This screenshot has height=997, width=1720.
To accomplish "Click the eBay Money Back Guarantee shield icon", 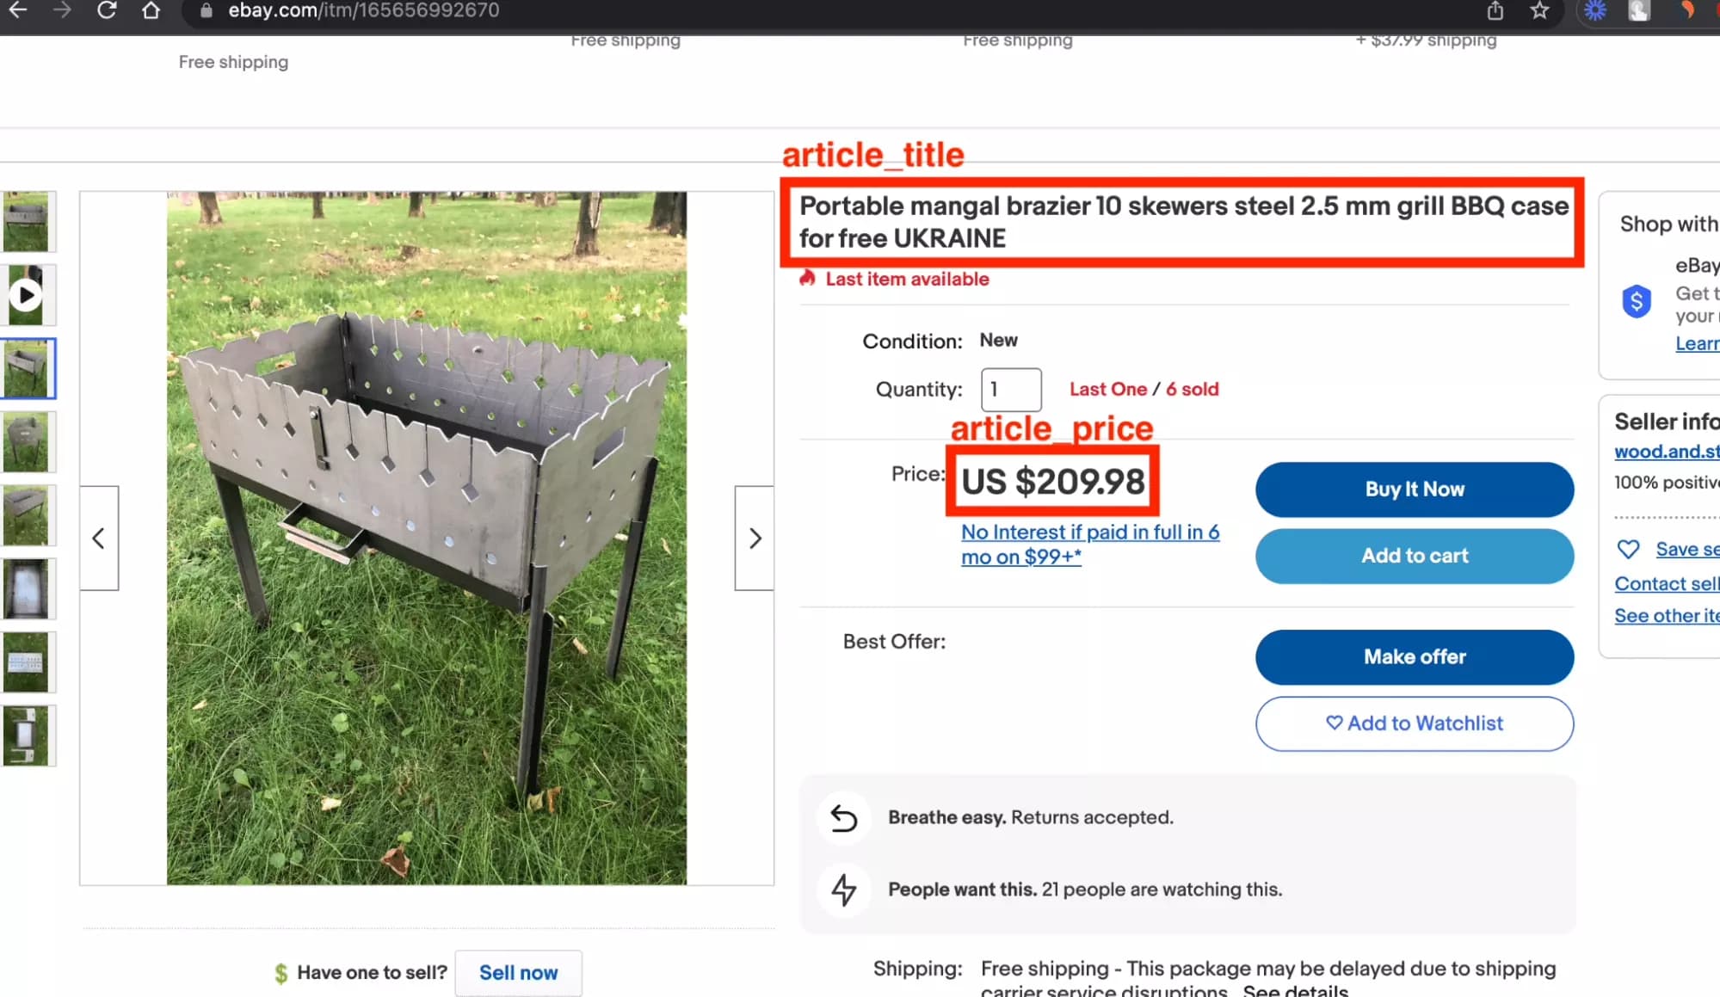I will (x=1637, y=301).
